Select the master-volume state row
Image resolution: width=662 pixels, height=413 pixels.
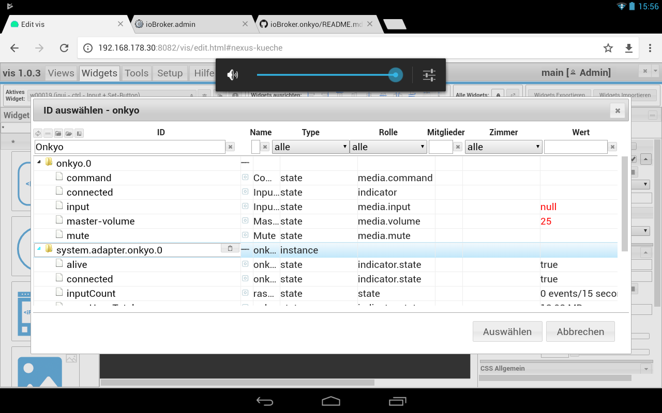(326, 221)
